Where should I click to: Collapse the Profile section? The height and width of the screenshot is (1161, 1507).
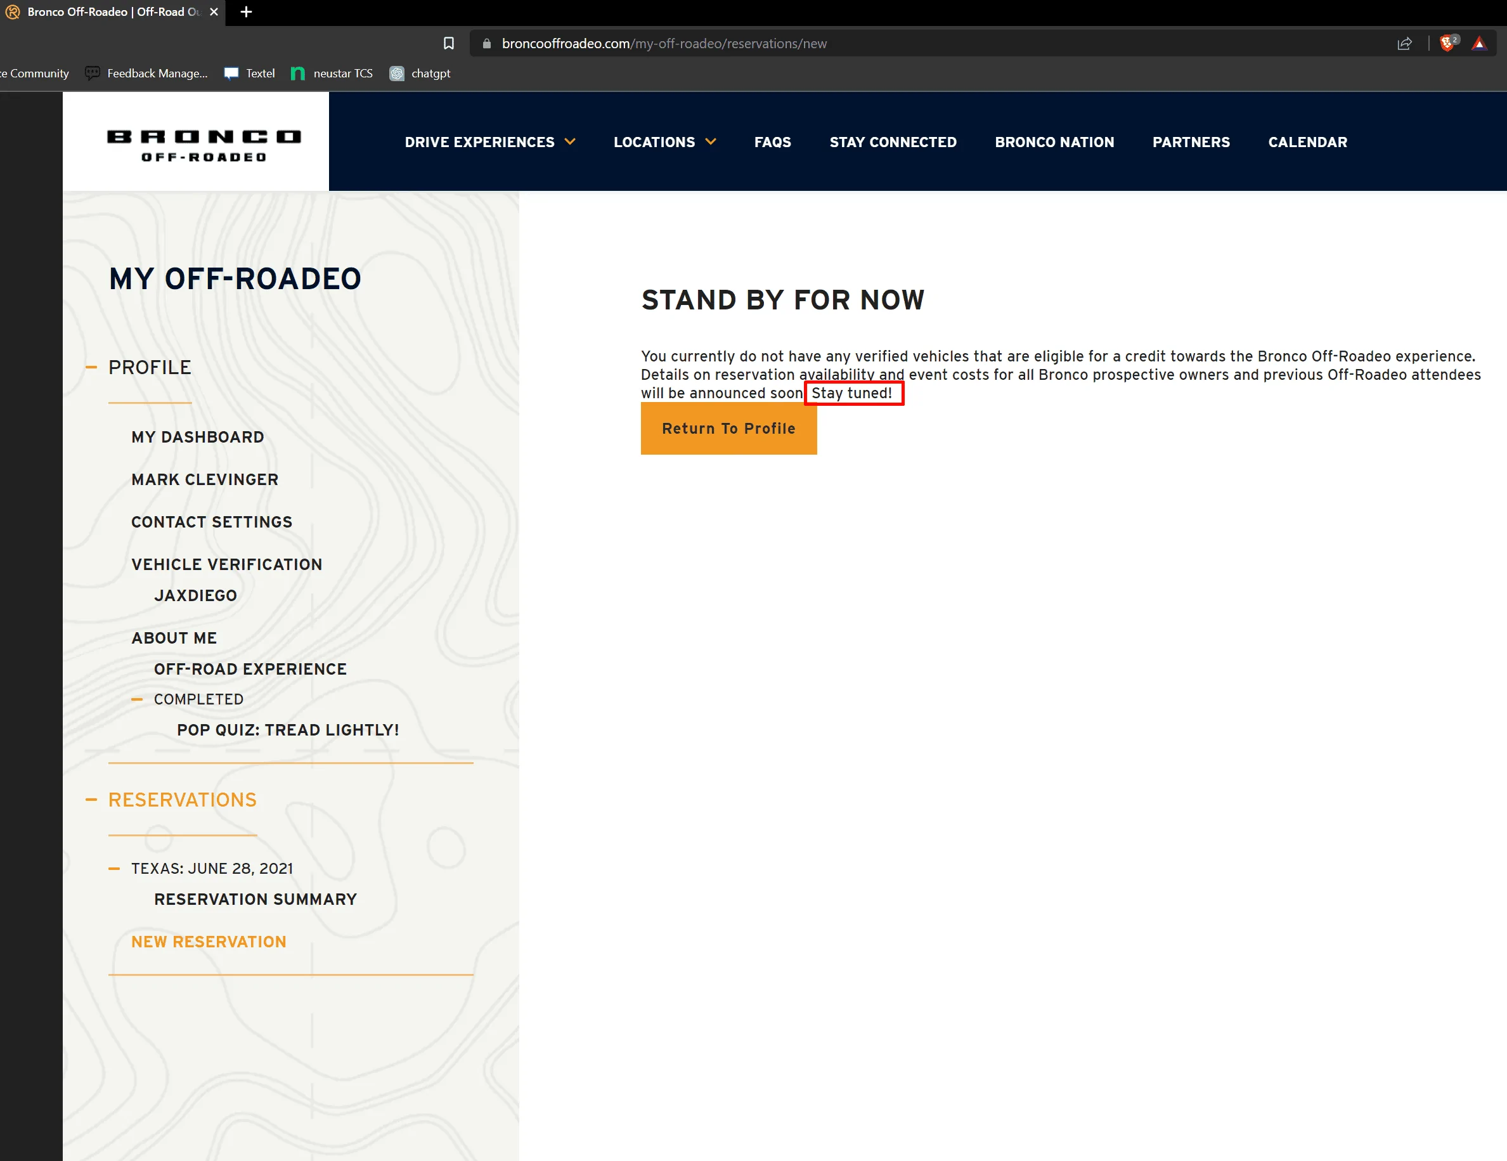coord(91,367)
